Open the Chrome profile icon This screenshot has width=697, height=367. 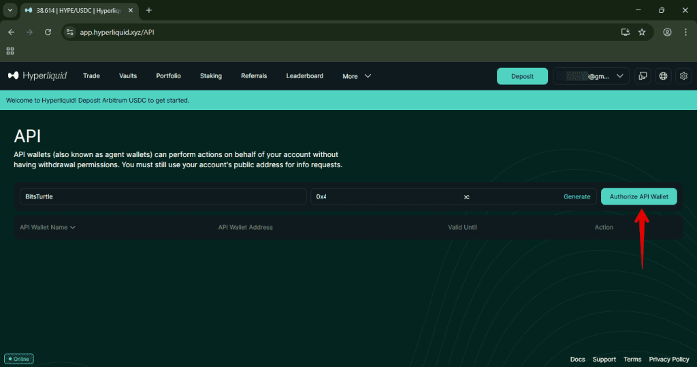(667, 32)
